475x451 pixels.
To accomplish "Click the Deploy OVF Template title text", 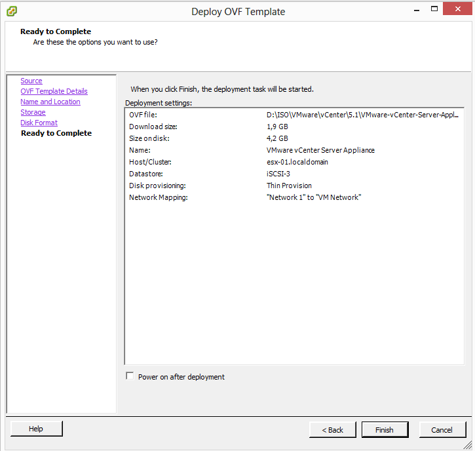I will click(238, 12).
